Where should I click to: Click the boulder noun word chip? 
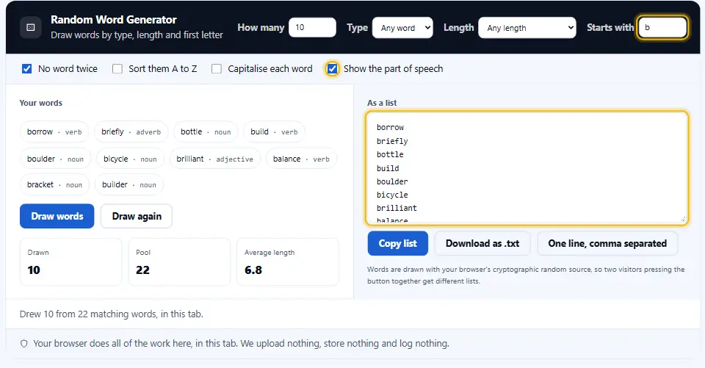click(55, 159)
